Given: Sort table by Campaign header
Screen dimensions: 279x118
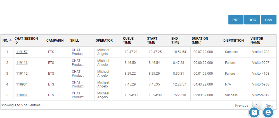Looking at the screenshot, I should (55, 41).
